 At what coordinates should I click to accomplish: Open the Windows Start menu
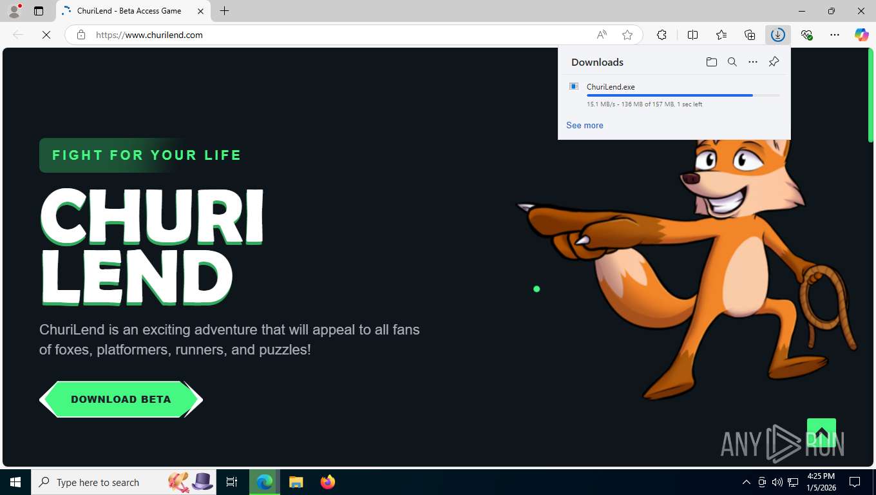tap(15, 482)
